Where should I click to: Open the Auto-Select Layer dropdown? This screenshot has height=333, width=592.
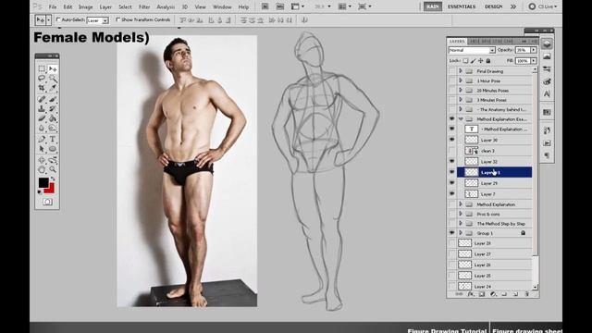(x=98, y=20)
